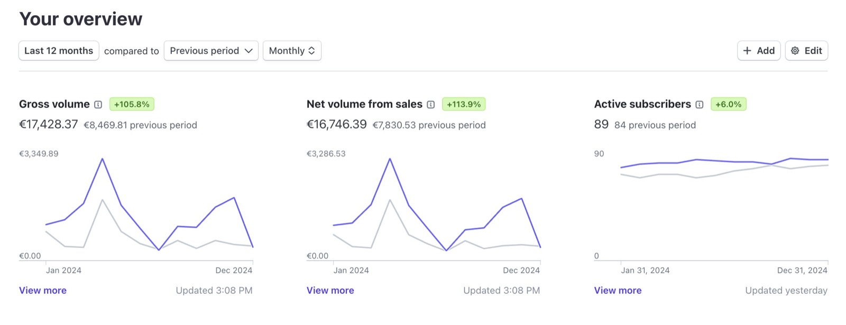Viewport: 846px width, 325px height.
Task: Click the +105.8% gross volume badge
Action: (x=132, y=105)
